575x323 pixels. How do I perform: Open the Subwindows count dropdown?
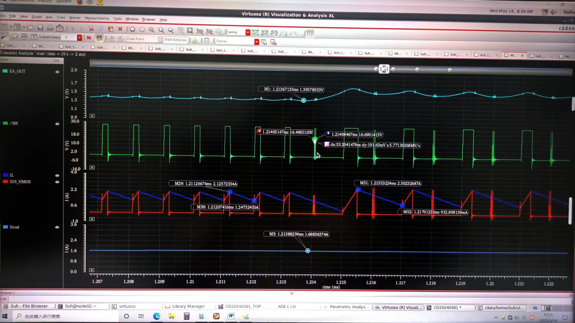[79, 38]
